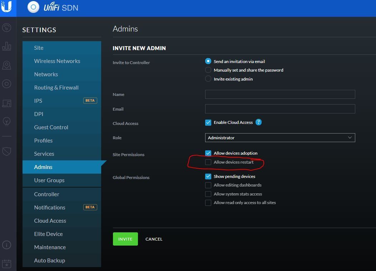
Task: Go to Routing & Firewall settings
Action: coord(56,88)
